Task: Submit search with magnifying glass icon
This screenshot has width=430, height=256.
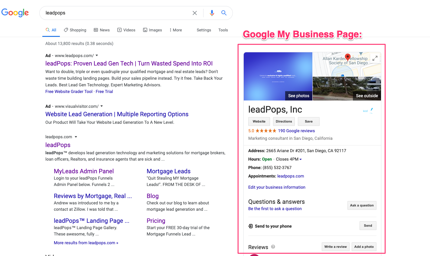Action: [x=224, y=13]
